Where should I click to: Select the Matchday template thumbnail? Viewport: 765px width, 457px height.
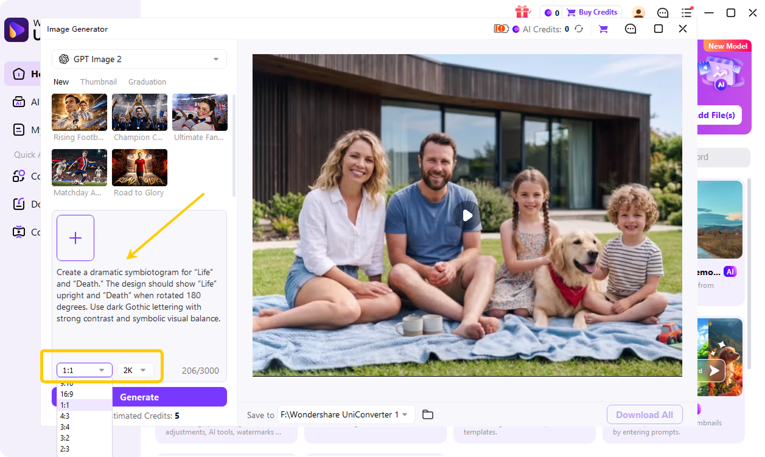pyautogui.click(x=80, y=167)
